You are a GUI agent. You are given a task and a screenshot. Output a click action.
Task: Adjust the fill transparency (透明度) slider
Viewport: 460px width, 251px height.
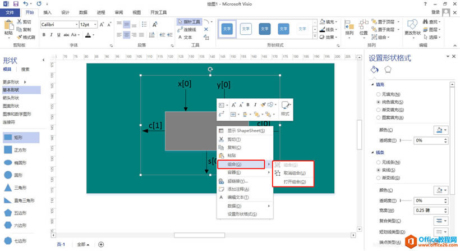(406, 140)
